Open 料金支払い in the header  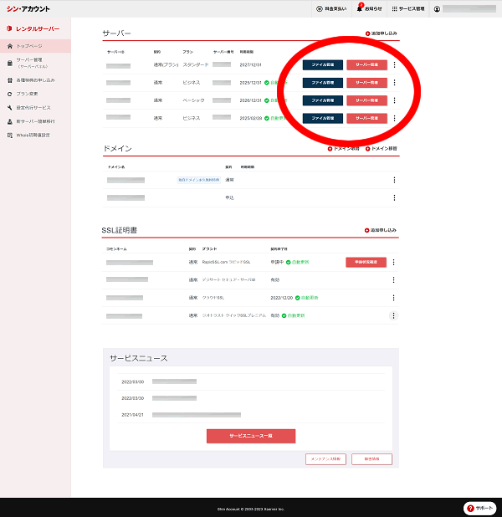coord(331,9)
